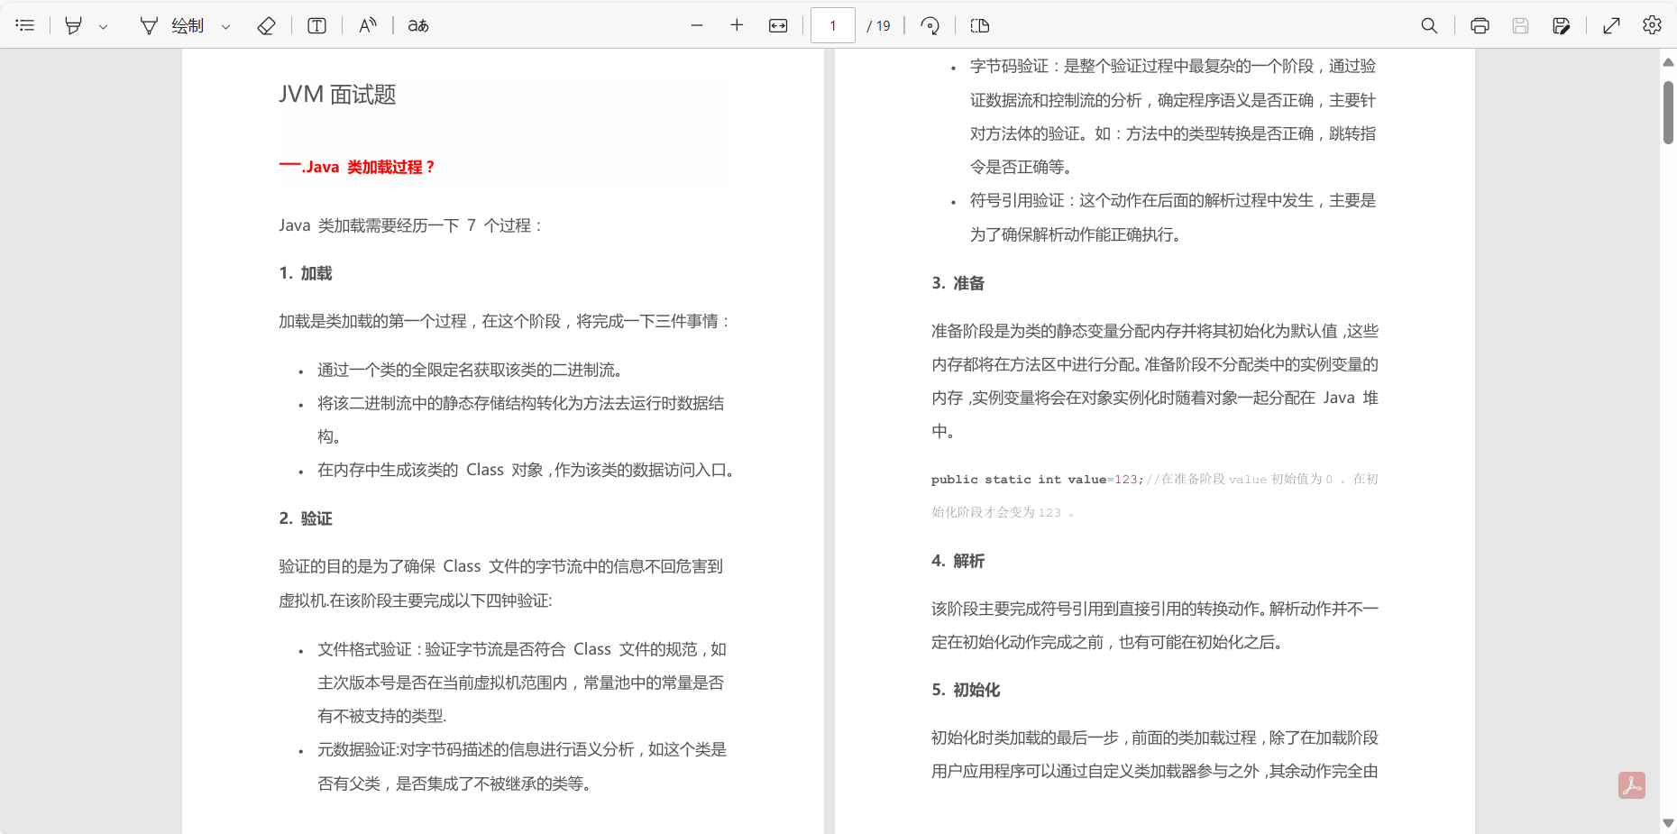Click the page number input field
This screenshot has height=834, width=1677.
tap(833, 25)
